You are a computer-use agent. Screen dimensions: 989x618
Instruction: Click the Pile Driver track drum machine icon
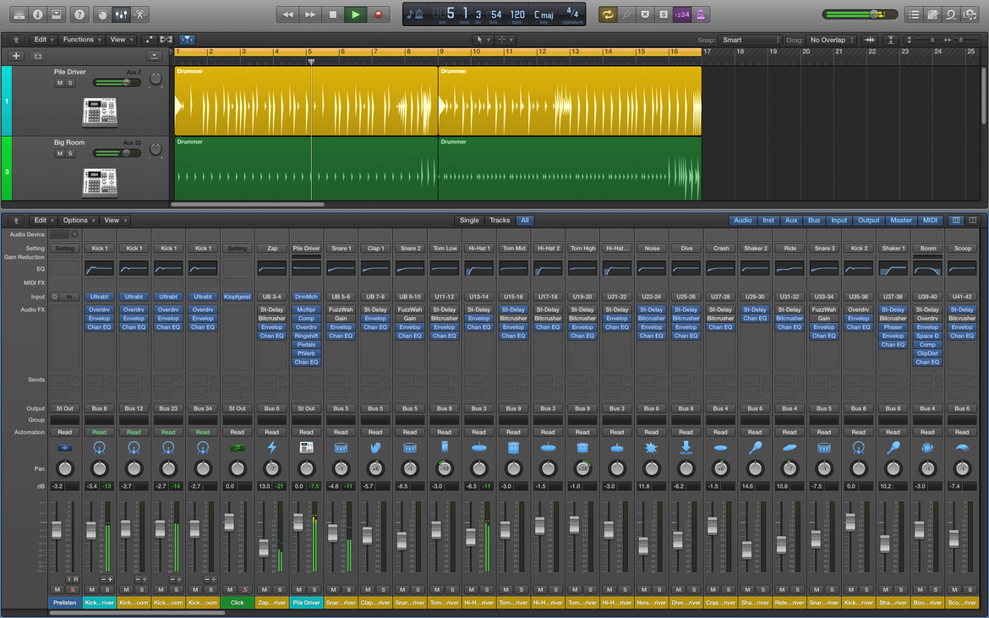(x=100, y=112)
